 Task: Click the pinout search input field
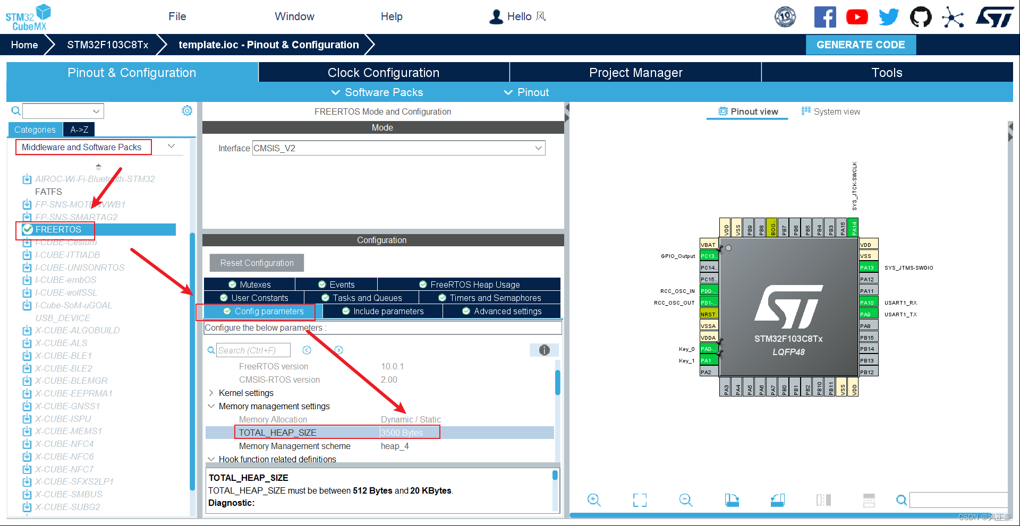958,500
